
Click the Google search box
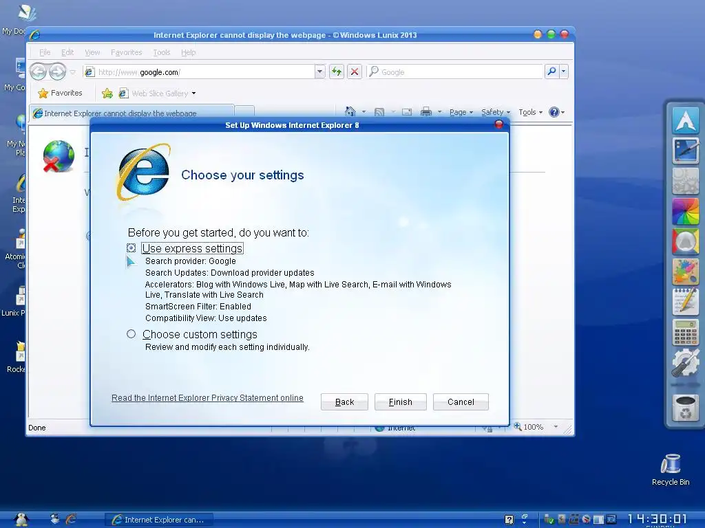pyautogui.click(x=455, y=71)
